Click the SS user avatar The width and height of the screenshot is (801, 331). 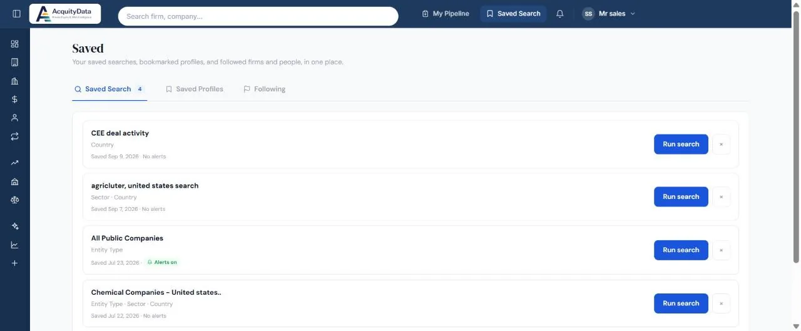588,14
